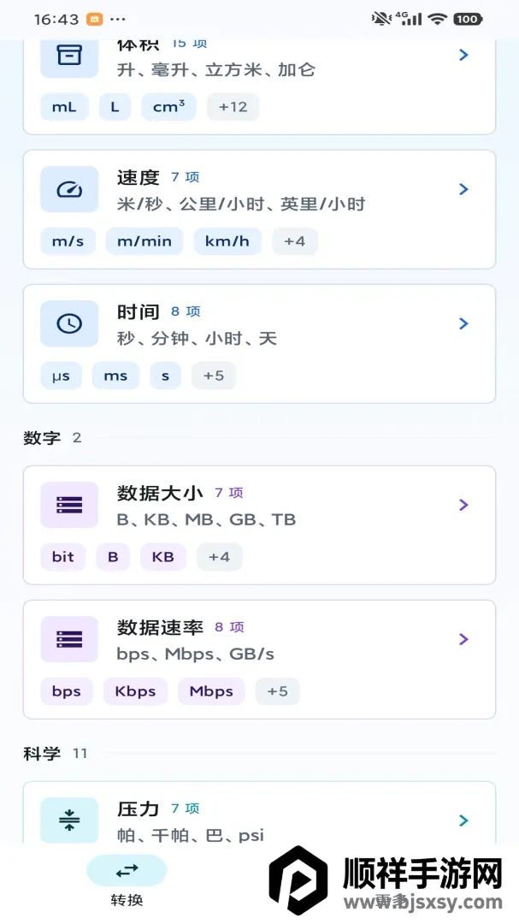This screenshot has width=519, height=924.
Task: Open the chevron on the 压力 card
Action: click(463, 820)
